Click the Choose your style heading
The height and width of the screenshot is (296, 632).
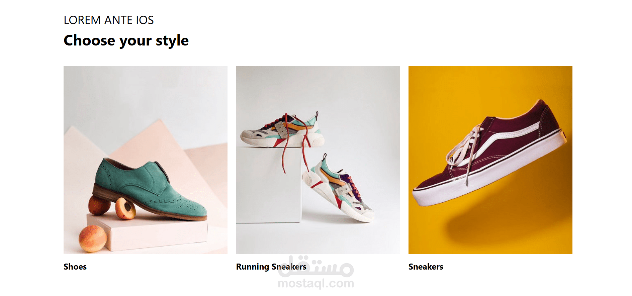coord(126,41)
